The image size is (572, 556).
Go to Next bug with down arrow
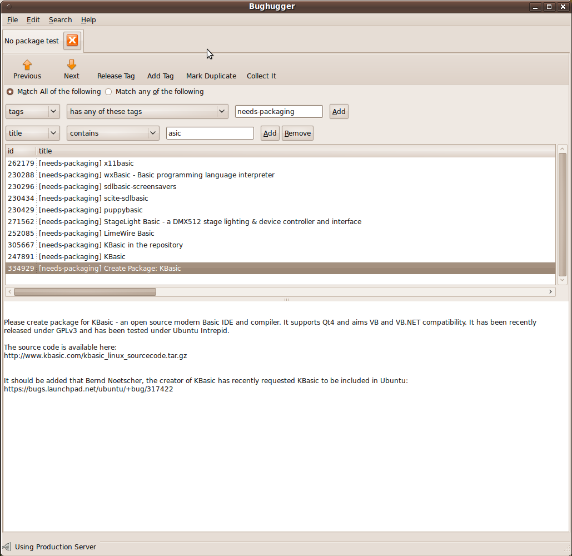point(72,69)
